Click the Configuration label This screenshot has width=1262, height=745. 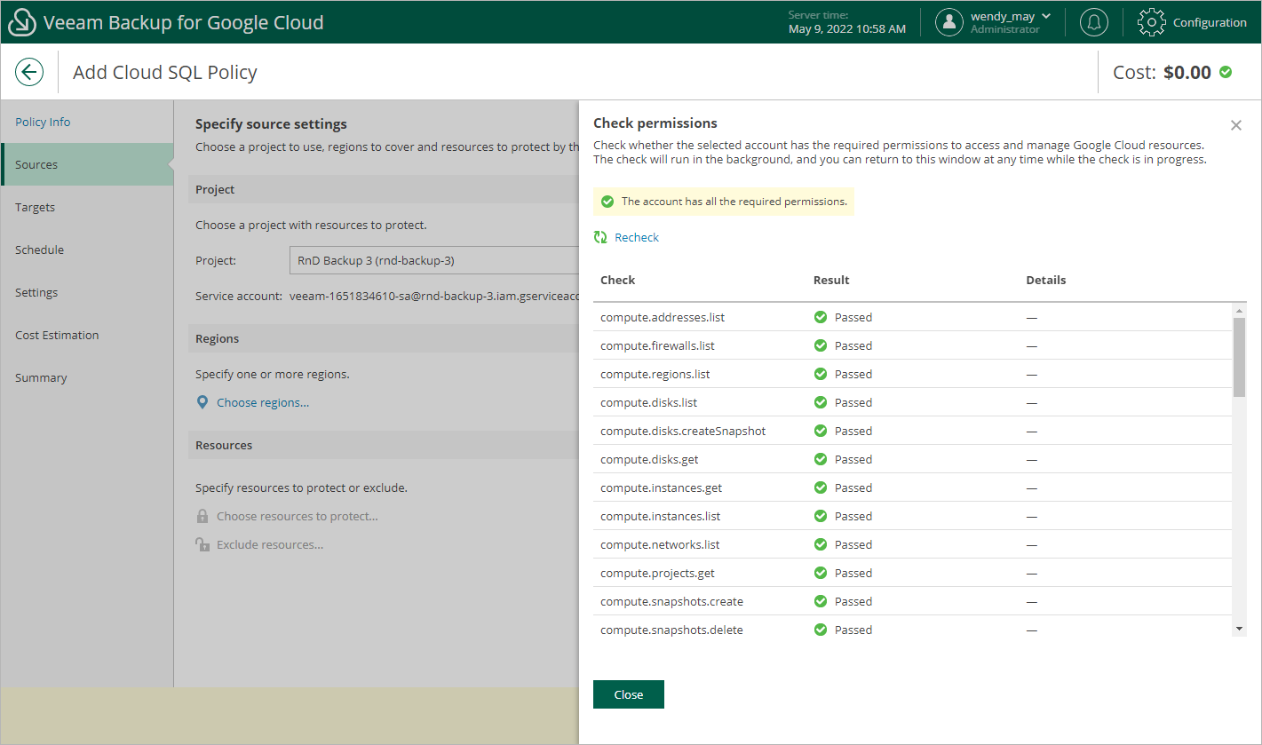(1210, 22)
